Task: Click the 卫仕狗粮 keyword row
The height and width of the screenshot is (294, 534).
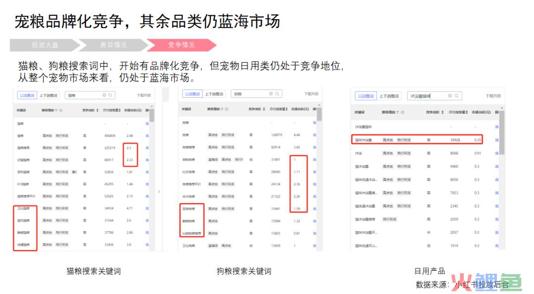Action: coord(188,246)
